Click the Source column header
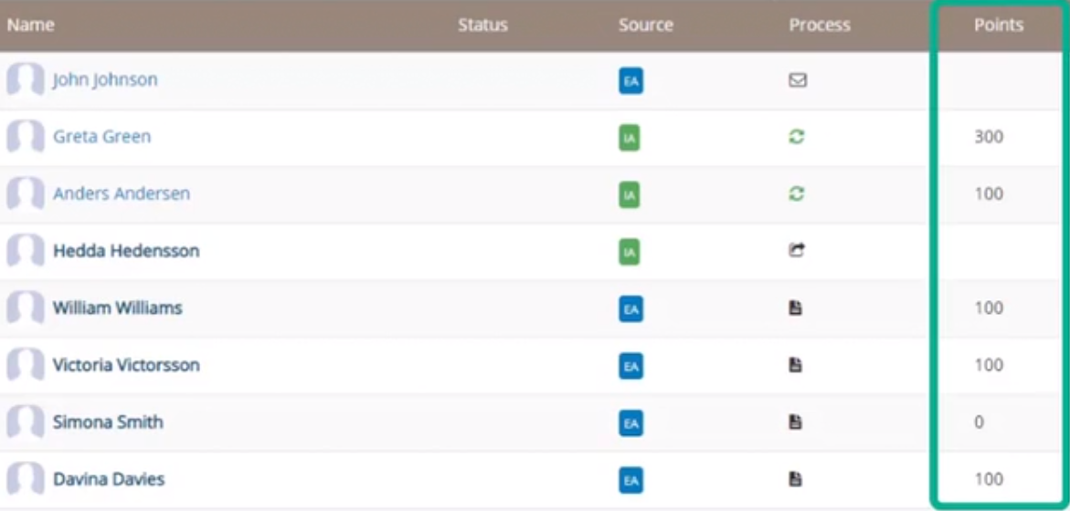The image size is (1070, 511). coord(645,26)
